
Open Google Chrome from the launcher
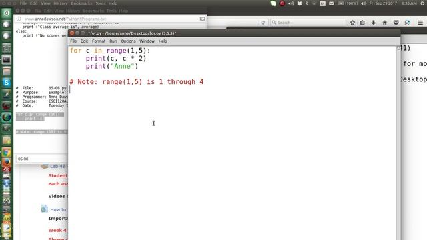6,153
